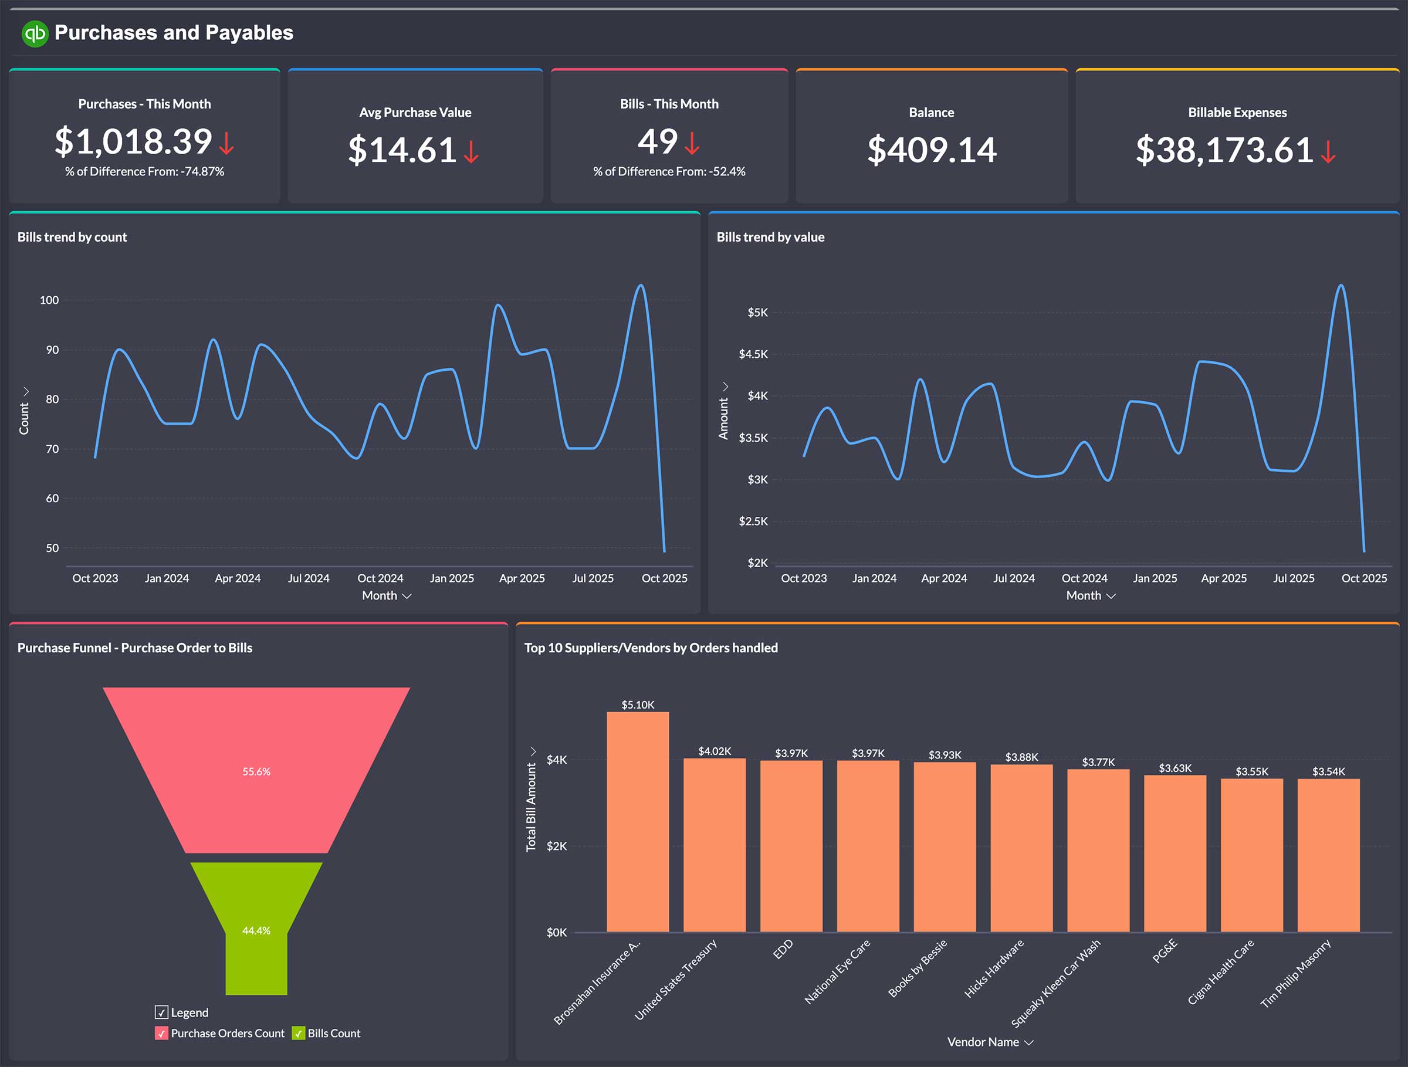Image resolution: width=1408 pixels, height=1067 pixels.
Task: Click the QuickBooks logo icon
Action: coord(35,33)
